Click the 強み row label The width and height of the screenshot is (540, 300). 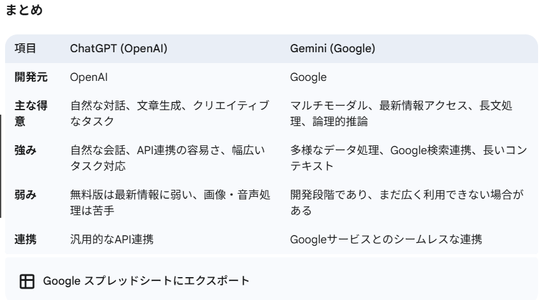(25, 150)
